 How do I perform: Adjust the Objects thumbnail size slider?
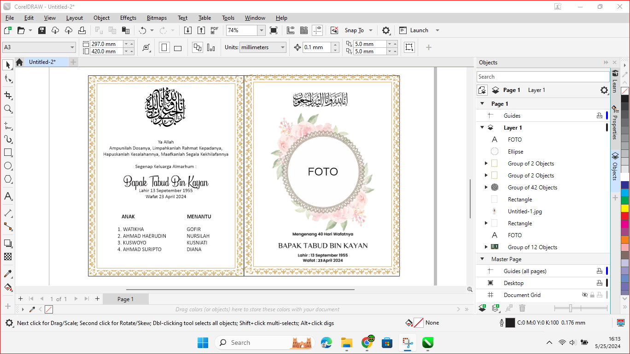coord(571,308)
